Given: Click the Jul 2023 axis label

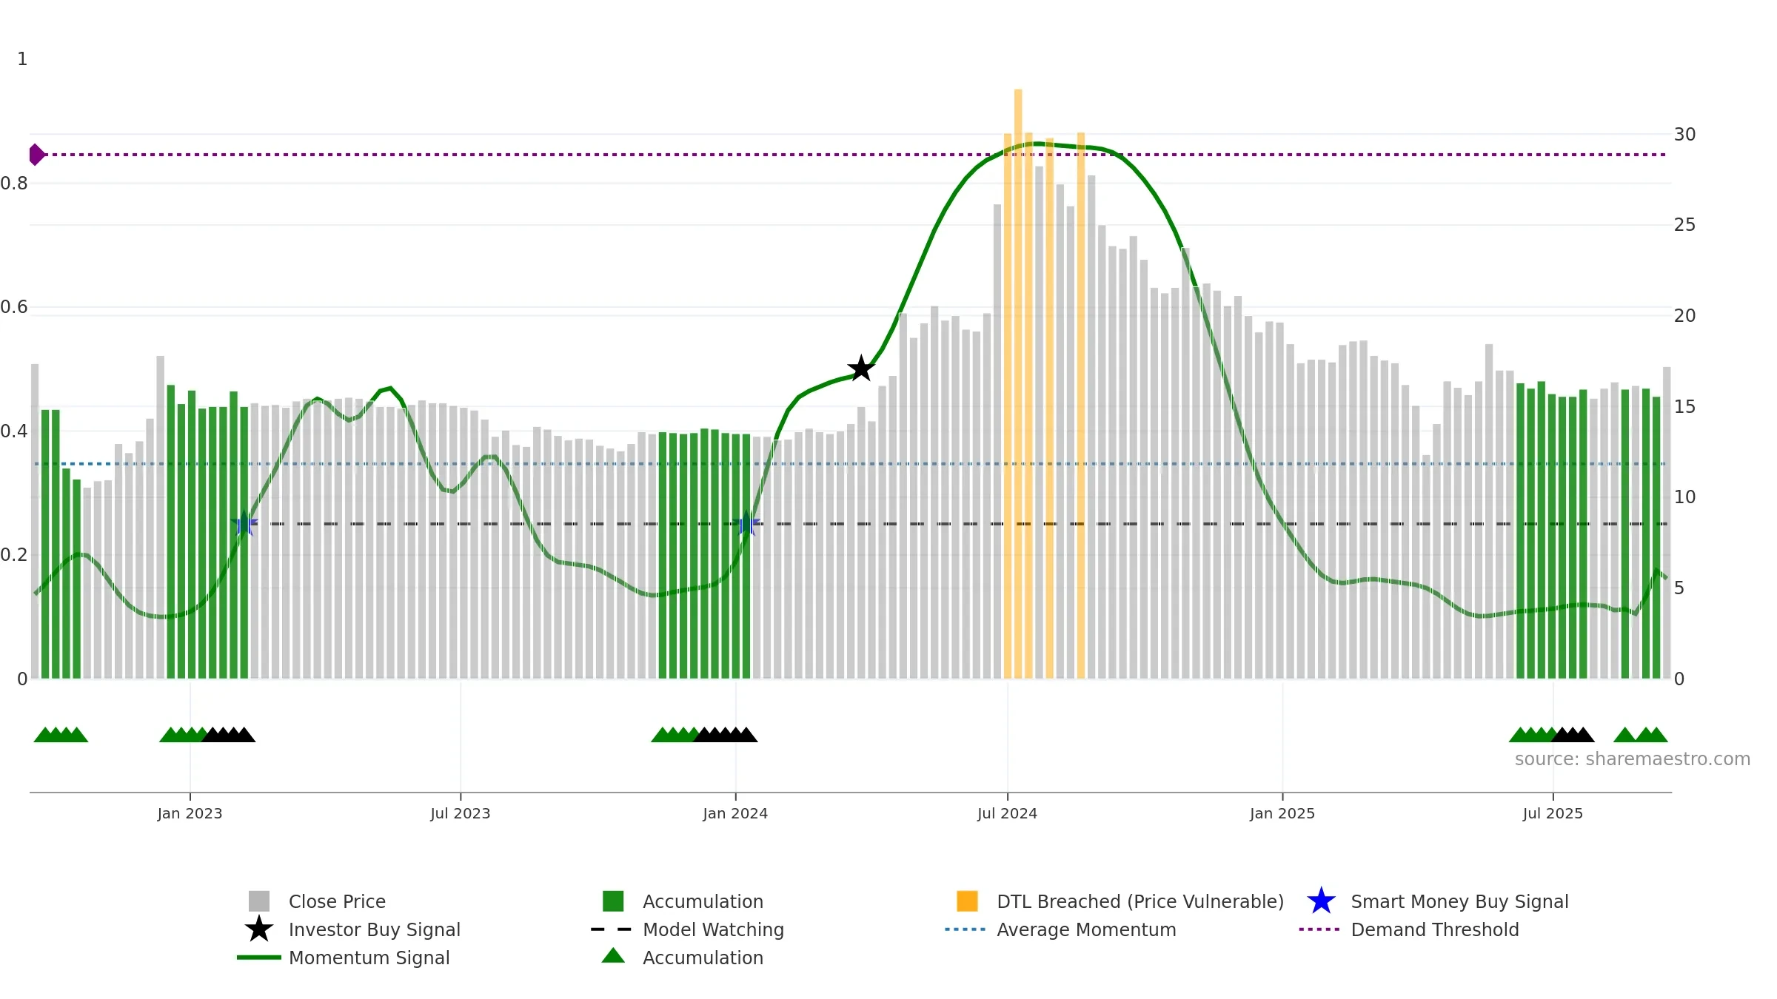Looking at the screenshot, I should (x=461, y=813).
